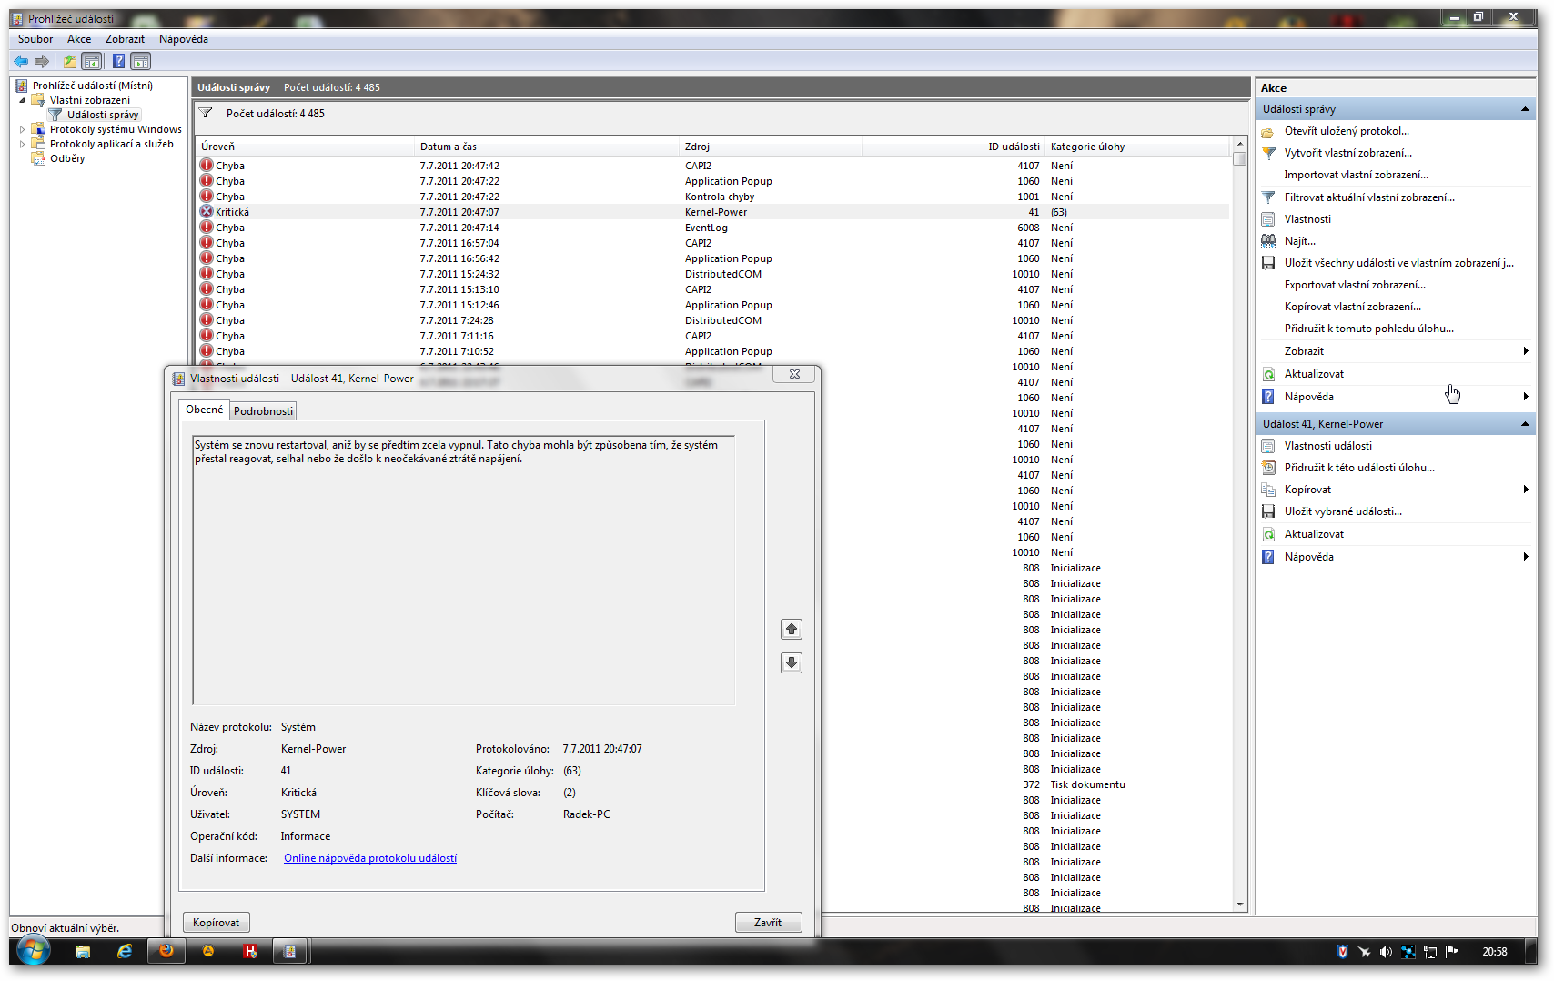Open Vlastnosti in the Události správy actions

1307,219
